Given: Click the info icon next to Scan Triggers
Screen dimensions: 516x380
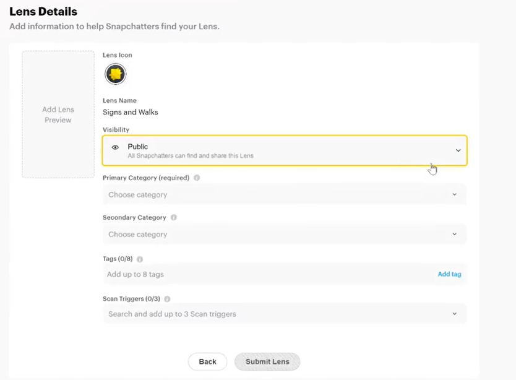Looking at the screenshot, I should [167, 299].
